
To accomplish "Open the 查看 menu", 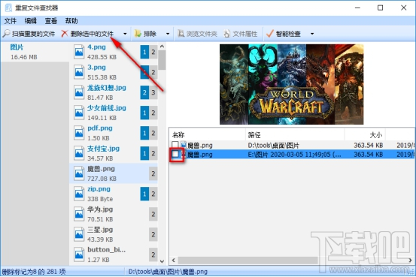I will (x=51, y=21).
